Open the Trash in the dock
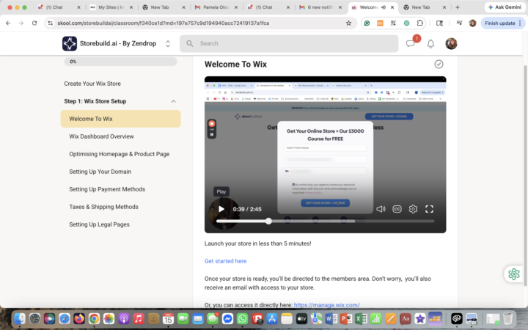This screenshot has width=528, height=330. click(507, 318)
